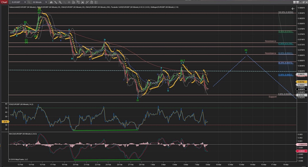Select the MACD(EURGBP (60 Minute),5,34,5) panel label
The height and width of the screenshot is (167, 308).
[x=23, y=134]
